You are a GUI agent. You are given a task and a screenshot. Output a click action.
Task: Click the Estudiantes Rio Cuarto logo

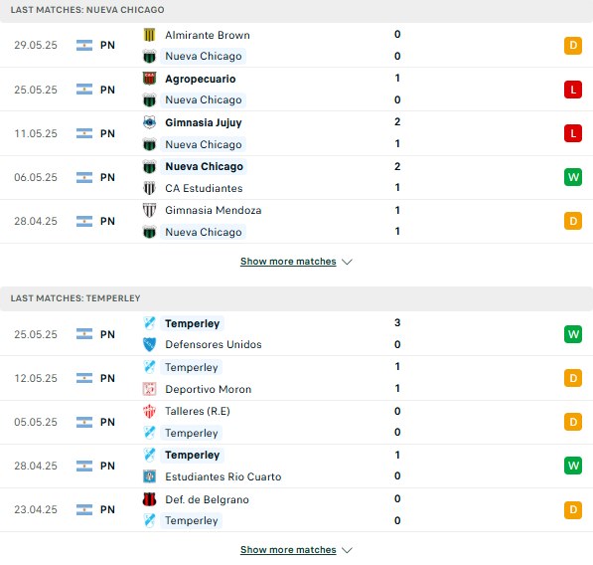point(149,476)
